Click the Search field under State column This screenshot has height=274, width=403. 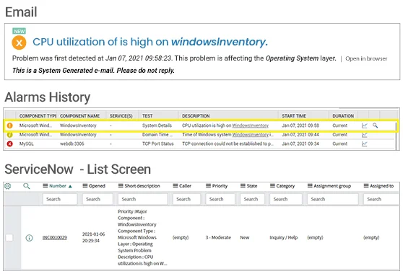click(x=252, y=199)
